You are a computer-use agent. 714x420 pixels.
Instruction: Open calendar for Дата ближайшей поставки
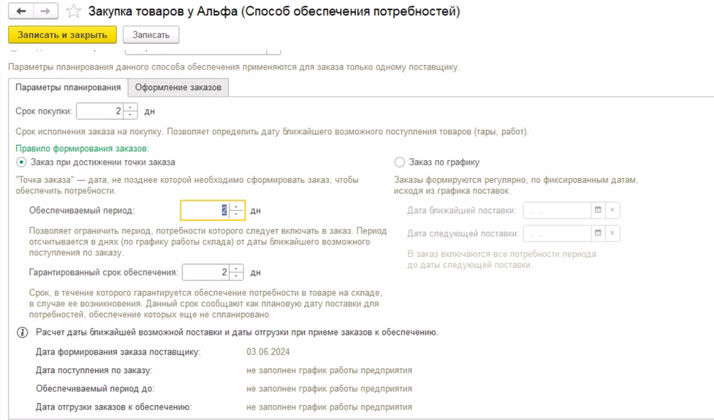597,210
